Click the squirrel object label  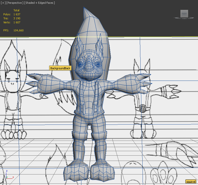pos(191,181)
